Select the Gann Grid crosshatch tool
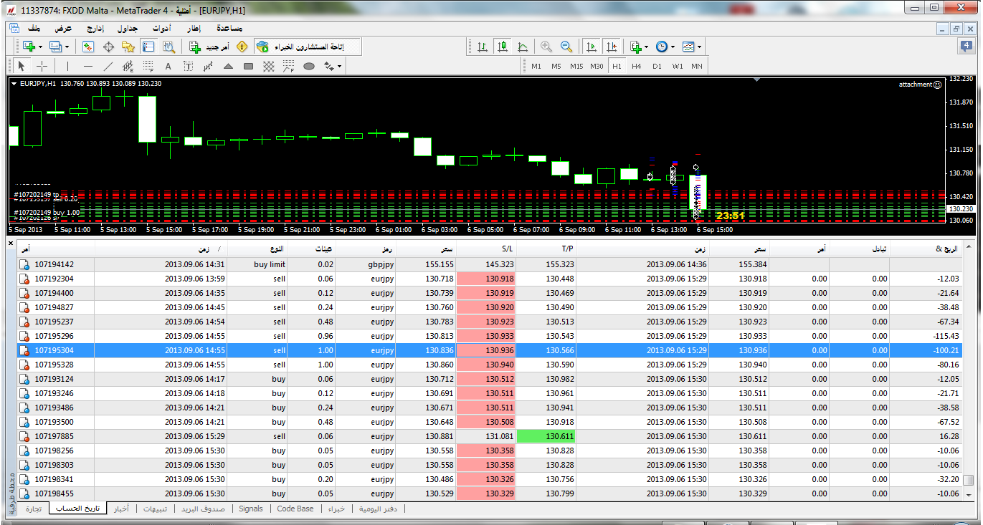The image size is (983, 525). 269,67
